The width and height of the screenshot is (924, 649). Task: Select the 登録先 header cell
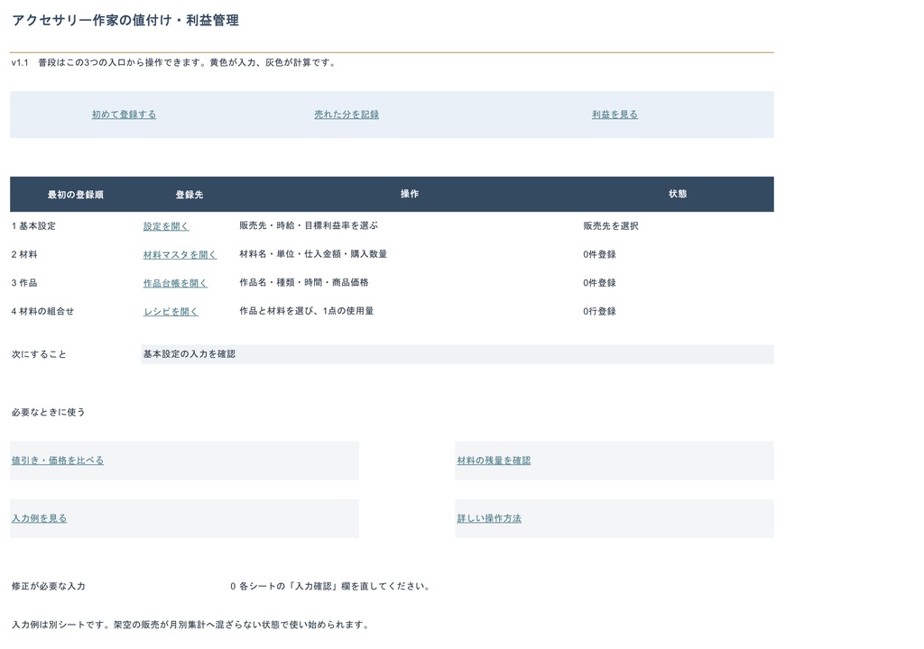(189, 195)
